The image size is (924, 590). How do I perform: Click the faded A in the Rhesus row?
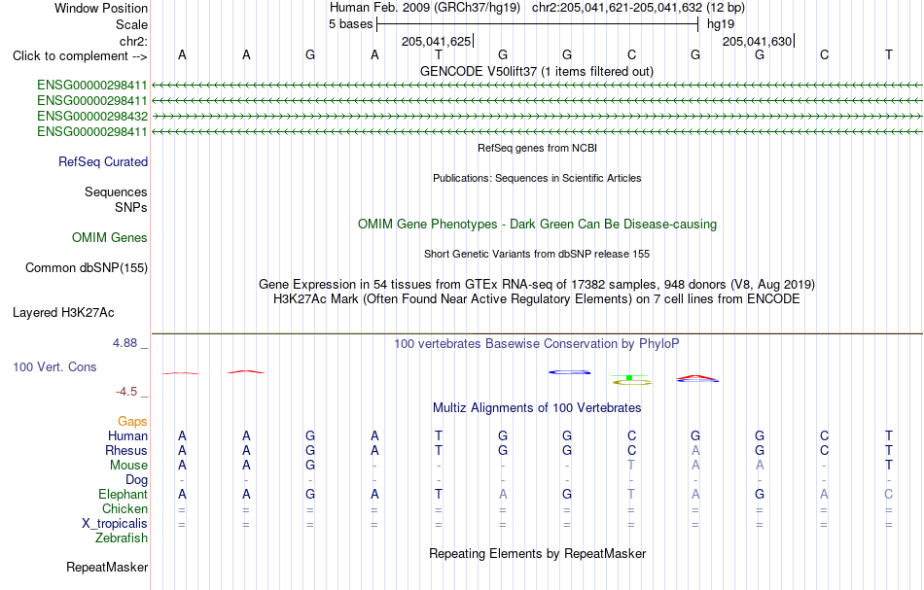click(695, 450)
